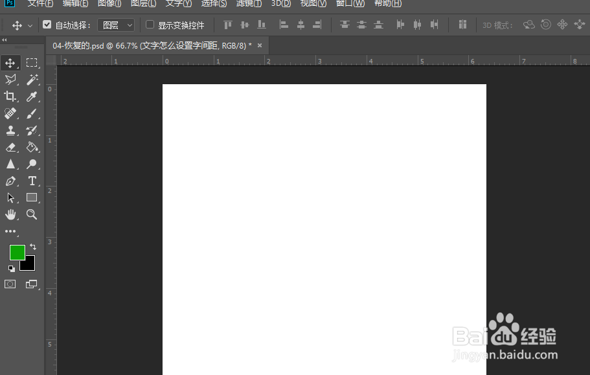
Task: Open the 图像(I) menu
Action: coord(109,3)
